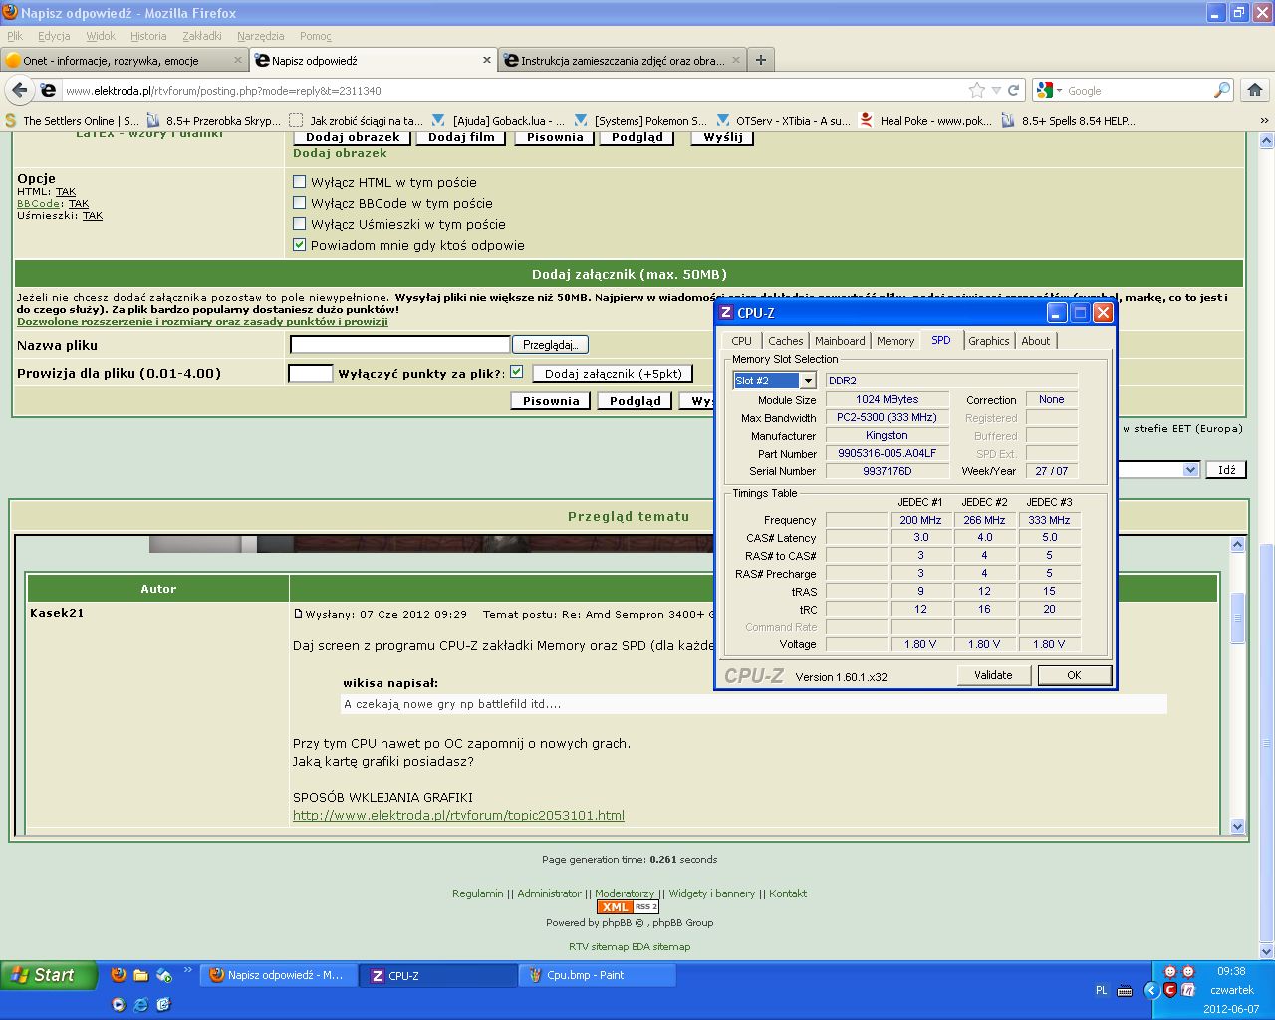Click the Idź button
1275x1020 pixels.
[x=1226, y=470]
